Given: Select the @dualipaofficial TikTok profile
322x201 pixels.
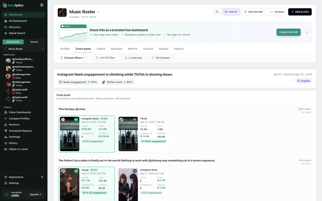Looking at the screenshot, I should coord(24,61).
